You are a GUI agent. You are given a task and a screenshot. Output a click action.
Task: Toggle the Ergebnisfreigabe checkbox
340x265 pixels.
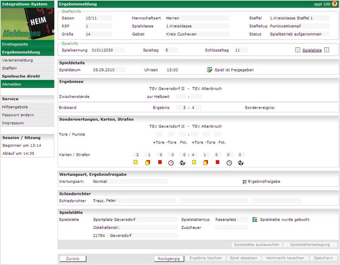click(245, 182)
